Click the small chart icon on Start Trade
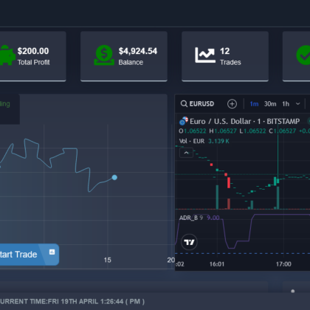 click(x=52, y=252)
